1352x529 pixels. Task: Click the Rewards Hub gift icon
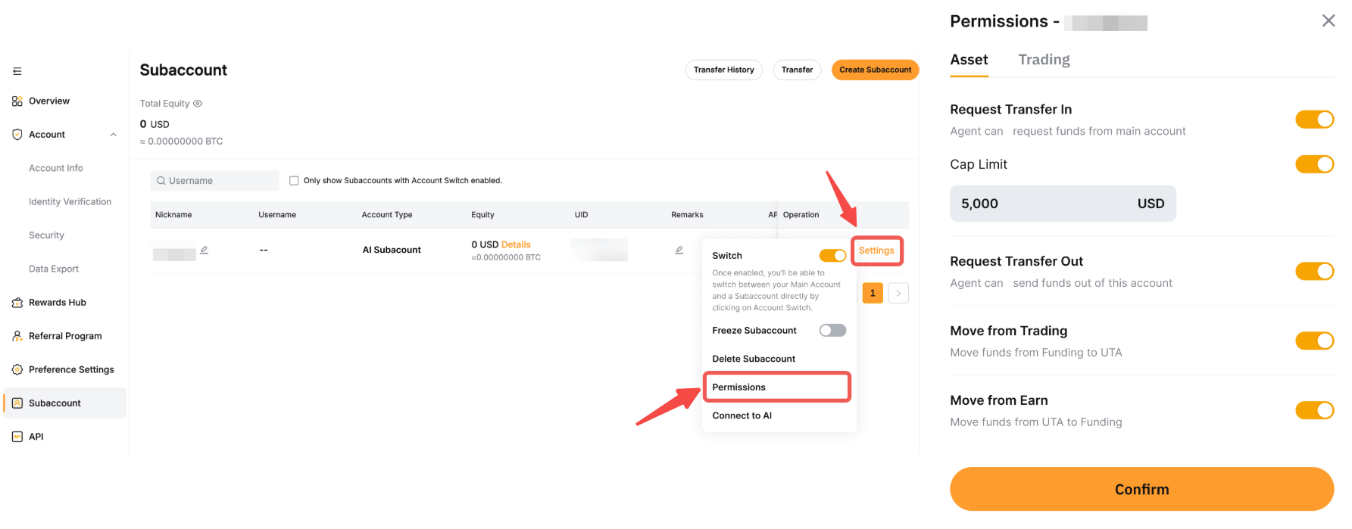[17, 303]
